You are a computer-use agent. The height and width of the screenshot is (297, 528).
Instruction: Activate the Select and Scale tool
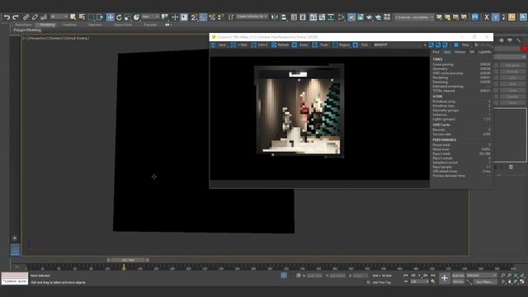[128, 16]
